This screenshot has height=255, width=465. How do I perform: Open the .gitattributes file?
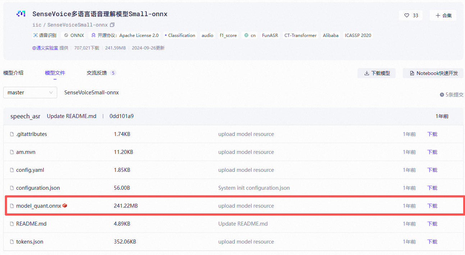click(32, 134)
